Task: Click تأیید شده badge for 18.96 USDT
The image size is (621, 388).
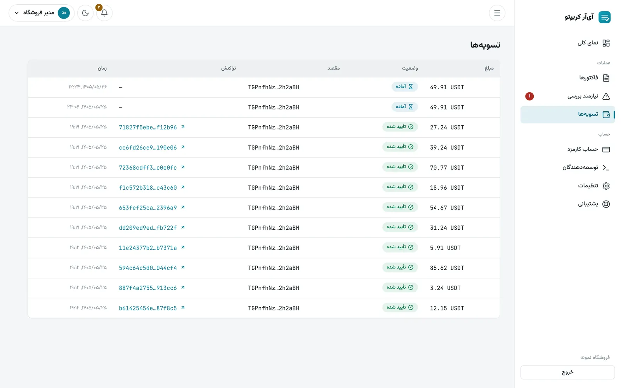Action: [x=400, y=187]
